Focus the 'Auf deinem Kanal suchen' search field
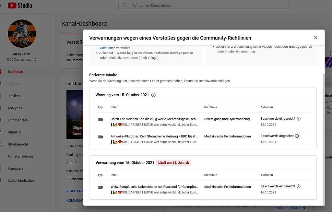Screen dimensions: 332x212 point(207,6)
